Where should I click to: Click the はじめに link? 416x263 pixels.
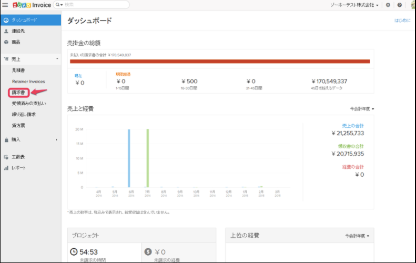tap(402, 21)
